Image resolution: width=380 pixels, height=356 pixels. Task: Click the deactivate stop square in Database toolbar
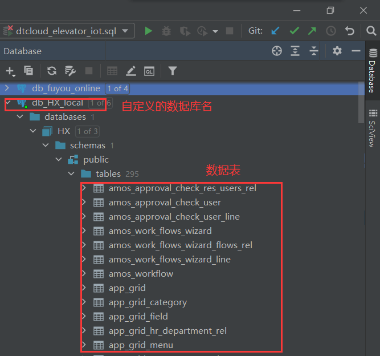89,71
